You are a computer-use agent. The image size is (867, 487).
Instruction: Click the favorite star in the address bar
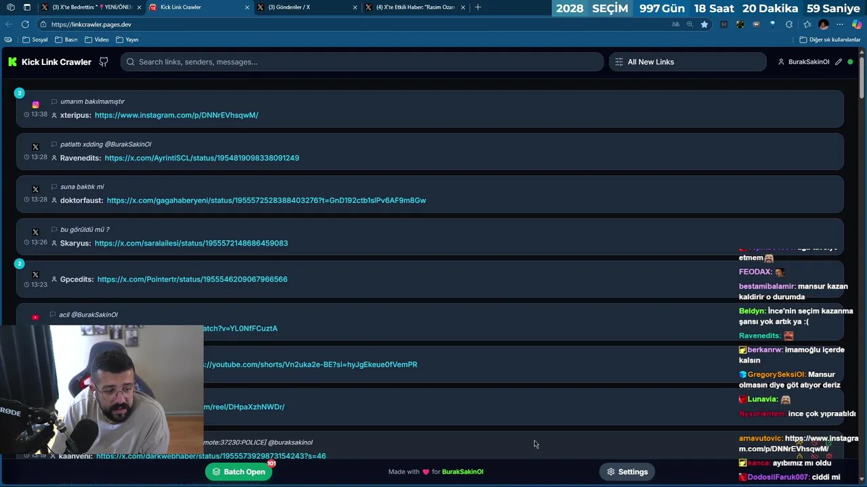click(x=704, y=24)
